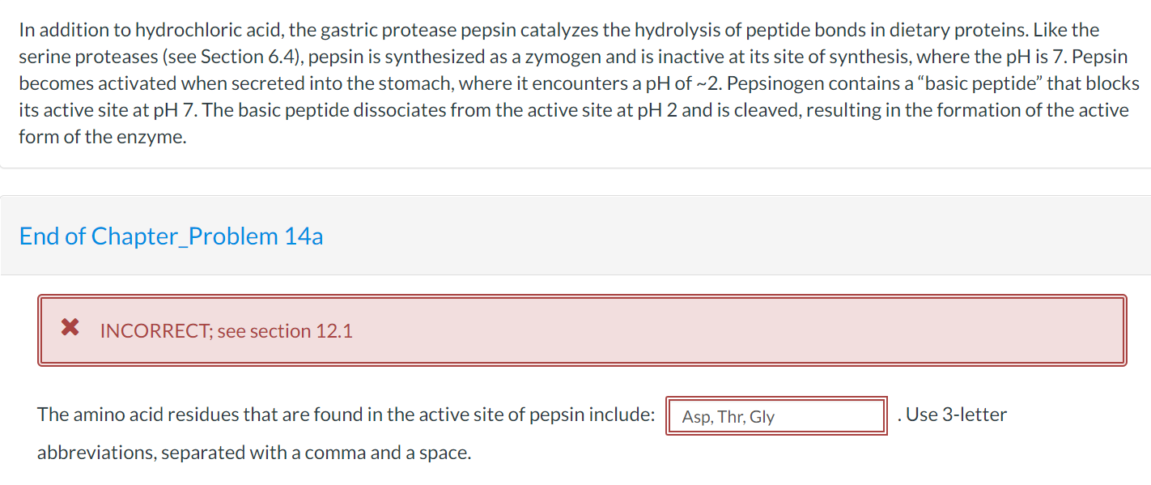Screen dimensions: 1151x485
Task: Open the "End of Chapter_Problem 14a" heading
Action: pos(171,236)
